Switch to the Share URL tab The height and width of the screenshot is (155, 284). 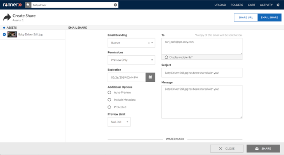(245, 17)
